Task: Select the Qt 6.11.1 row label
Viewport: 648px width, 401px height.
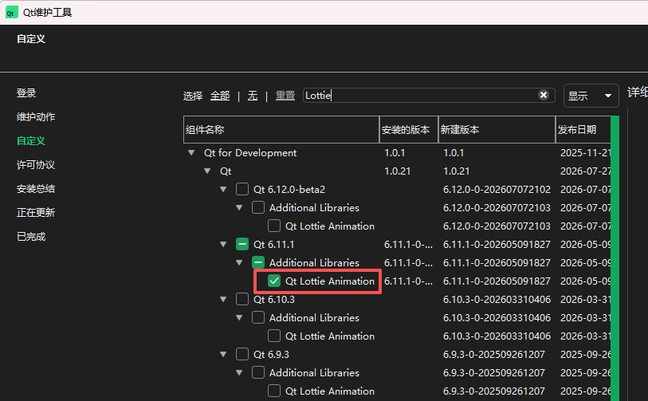Action: [273, 244]
